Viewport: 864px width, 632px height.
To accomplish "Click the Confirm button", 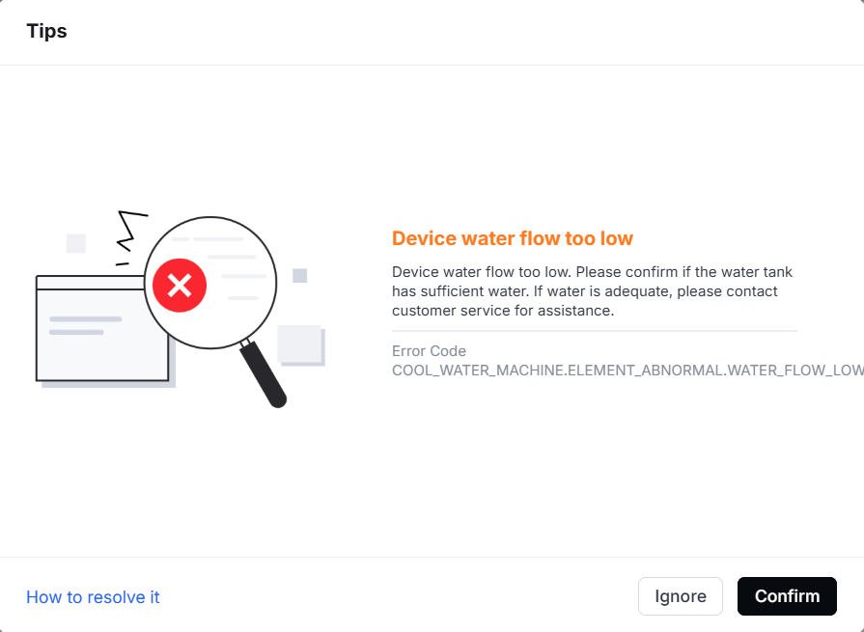I will click(787, 596).
